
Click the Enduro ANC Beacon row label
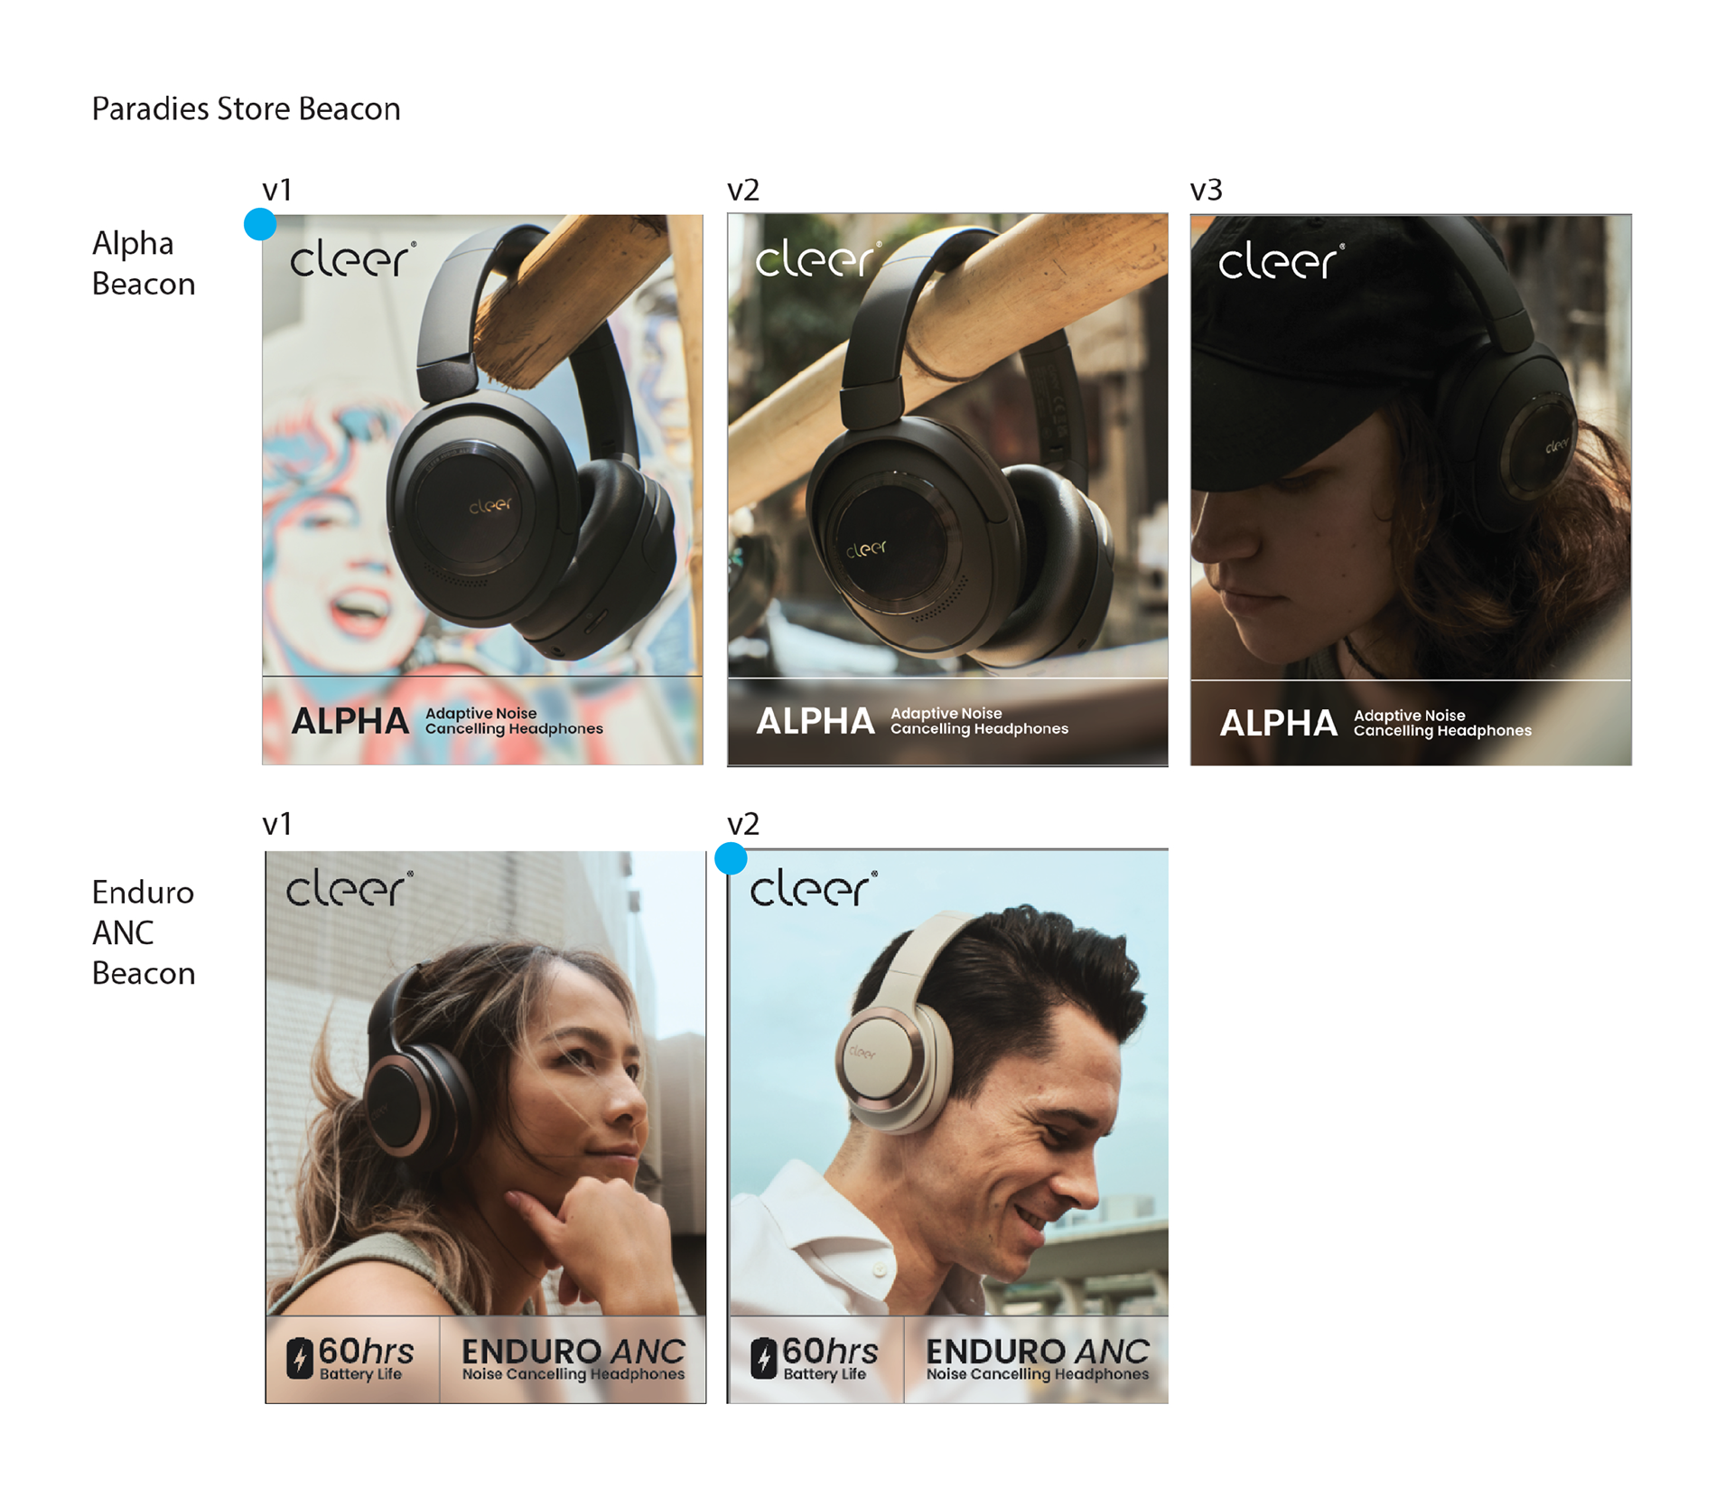pos(143,932)
